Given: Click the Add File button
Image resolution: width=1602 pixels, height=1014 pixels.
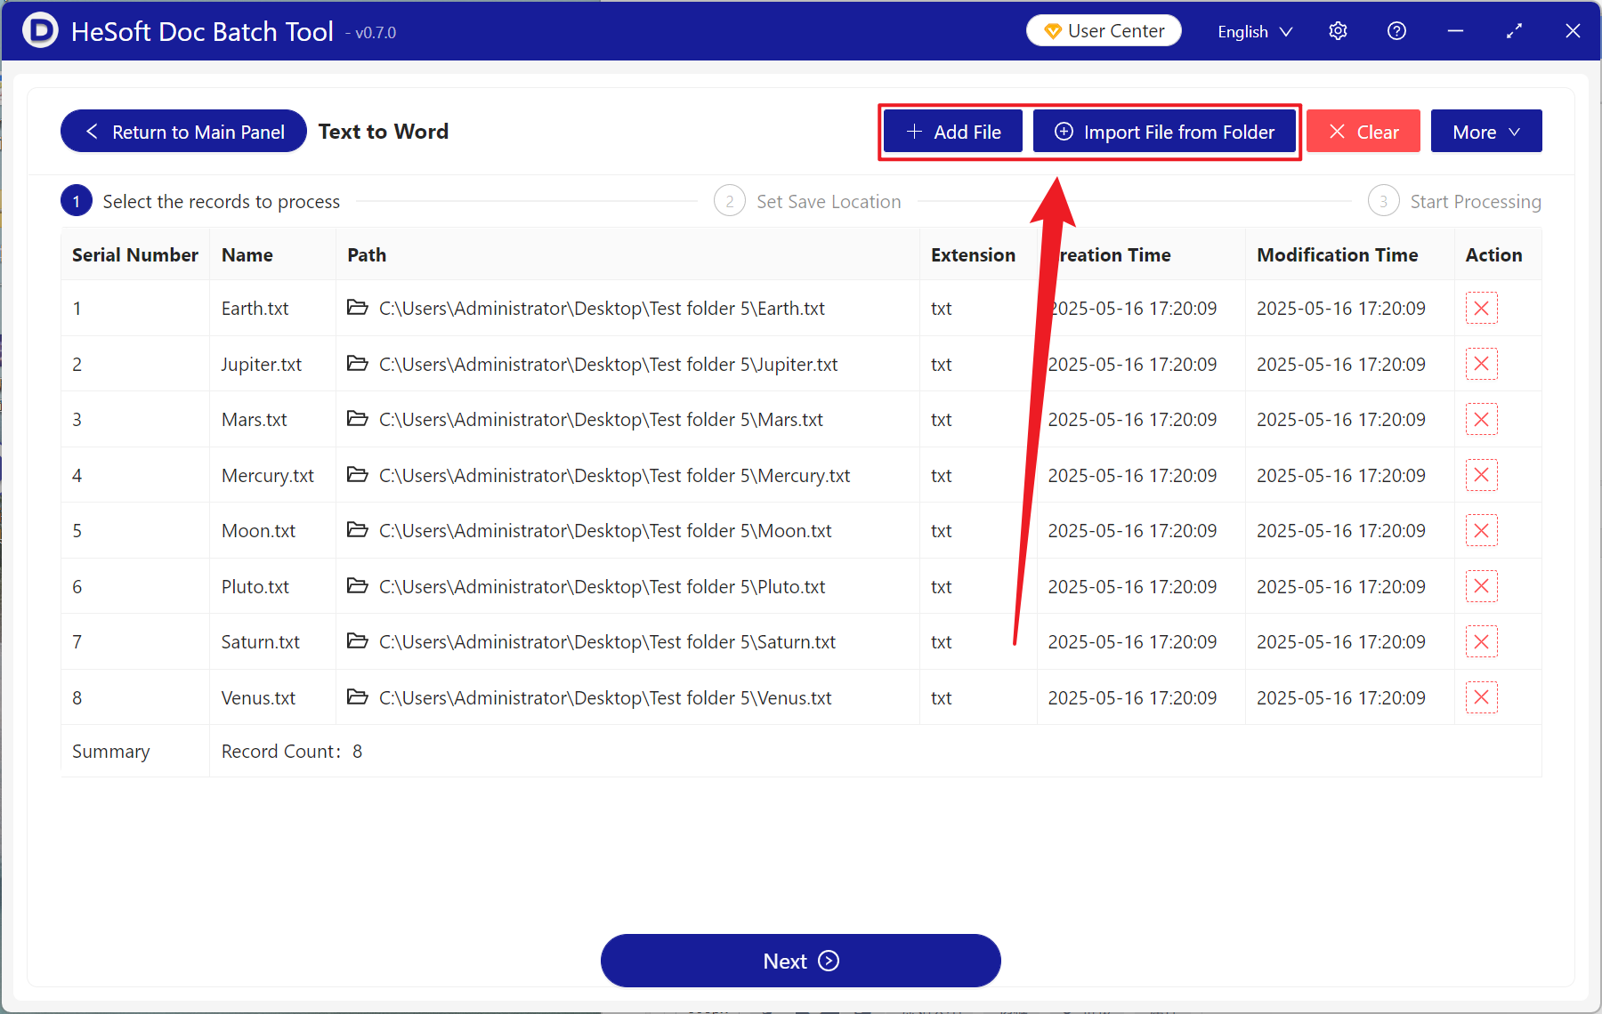Looking at the screenshot, I should tap(953, 132).
